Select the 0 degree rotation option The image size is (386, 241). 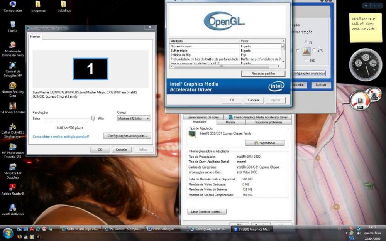coord(306,42)
